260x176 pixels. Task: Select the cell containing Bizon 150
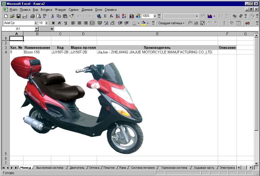(37, 52)
